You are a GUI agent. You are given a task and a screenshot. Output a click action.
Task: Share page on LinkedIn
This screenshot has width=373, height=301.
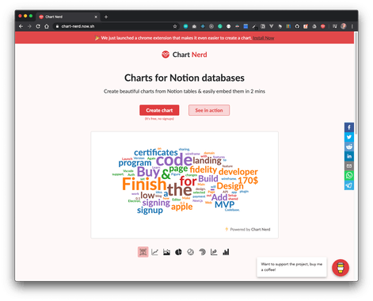pos(349,156)
